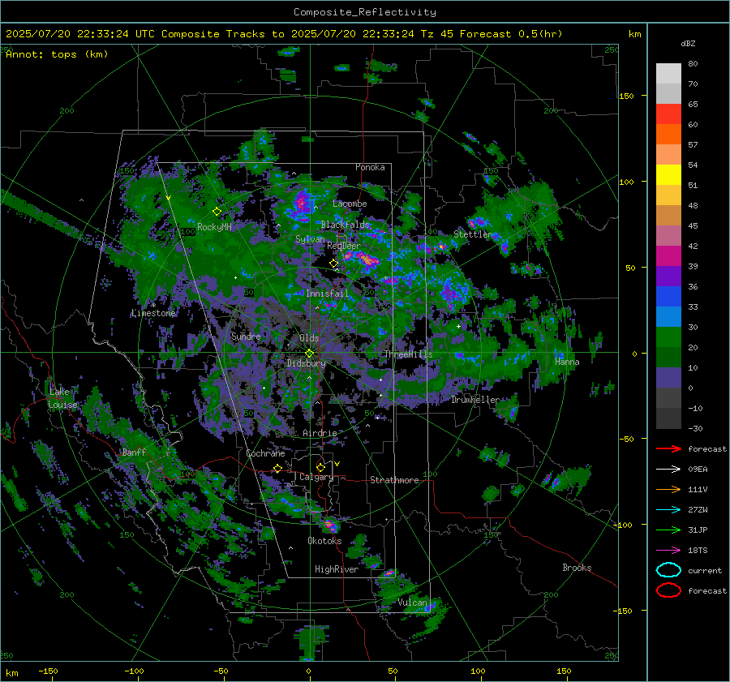Screen dimensions: 730x682
Task: Click the 80 dBZ scale value
Action: coord(693,64)
